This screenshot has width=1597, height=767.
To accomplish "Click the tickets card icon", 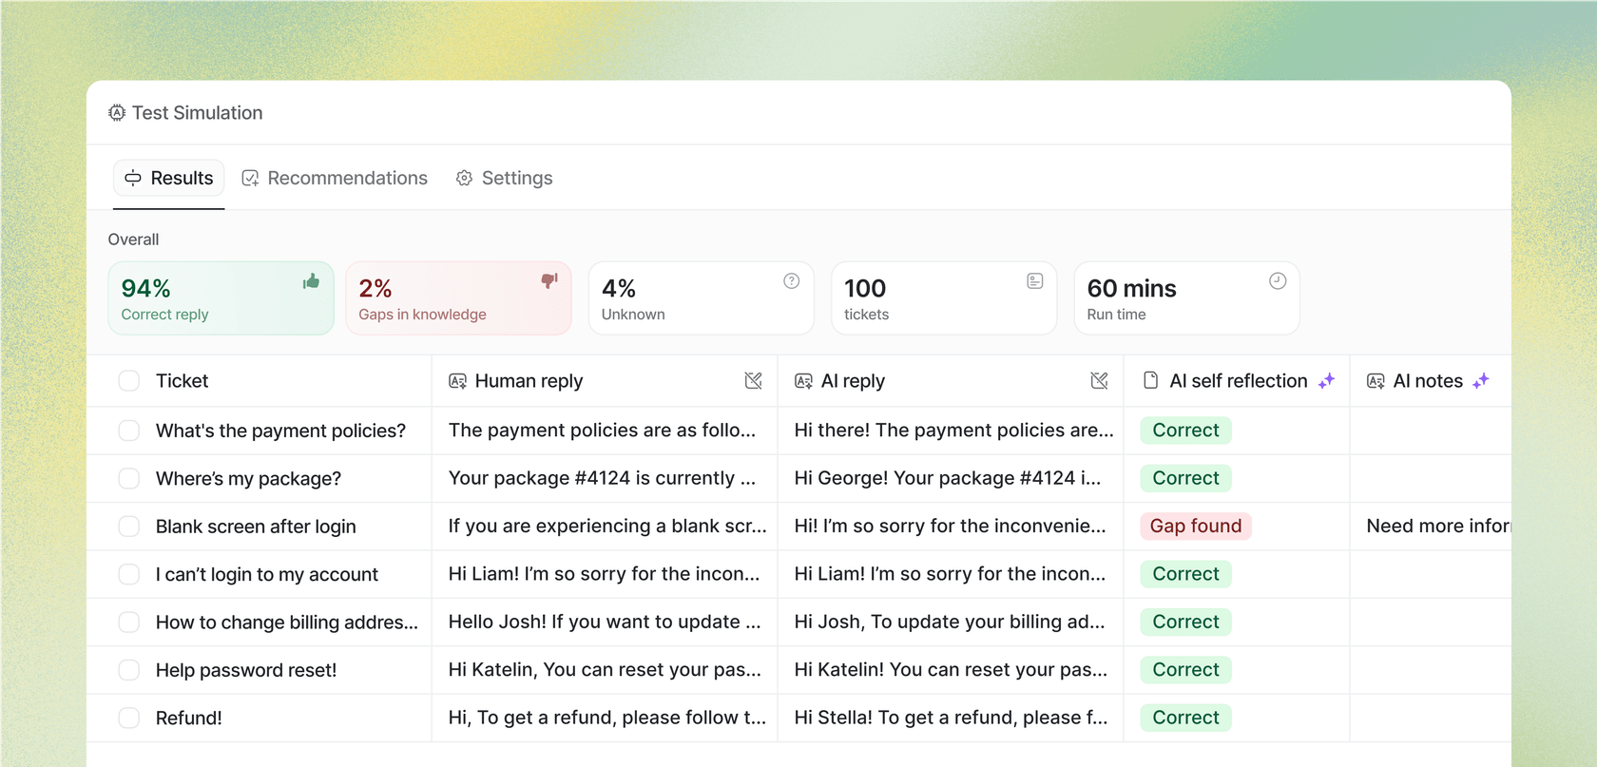I will 1034,281.
